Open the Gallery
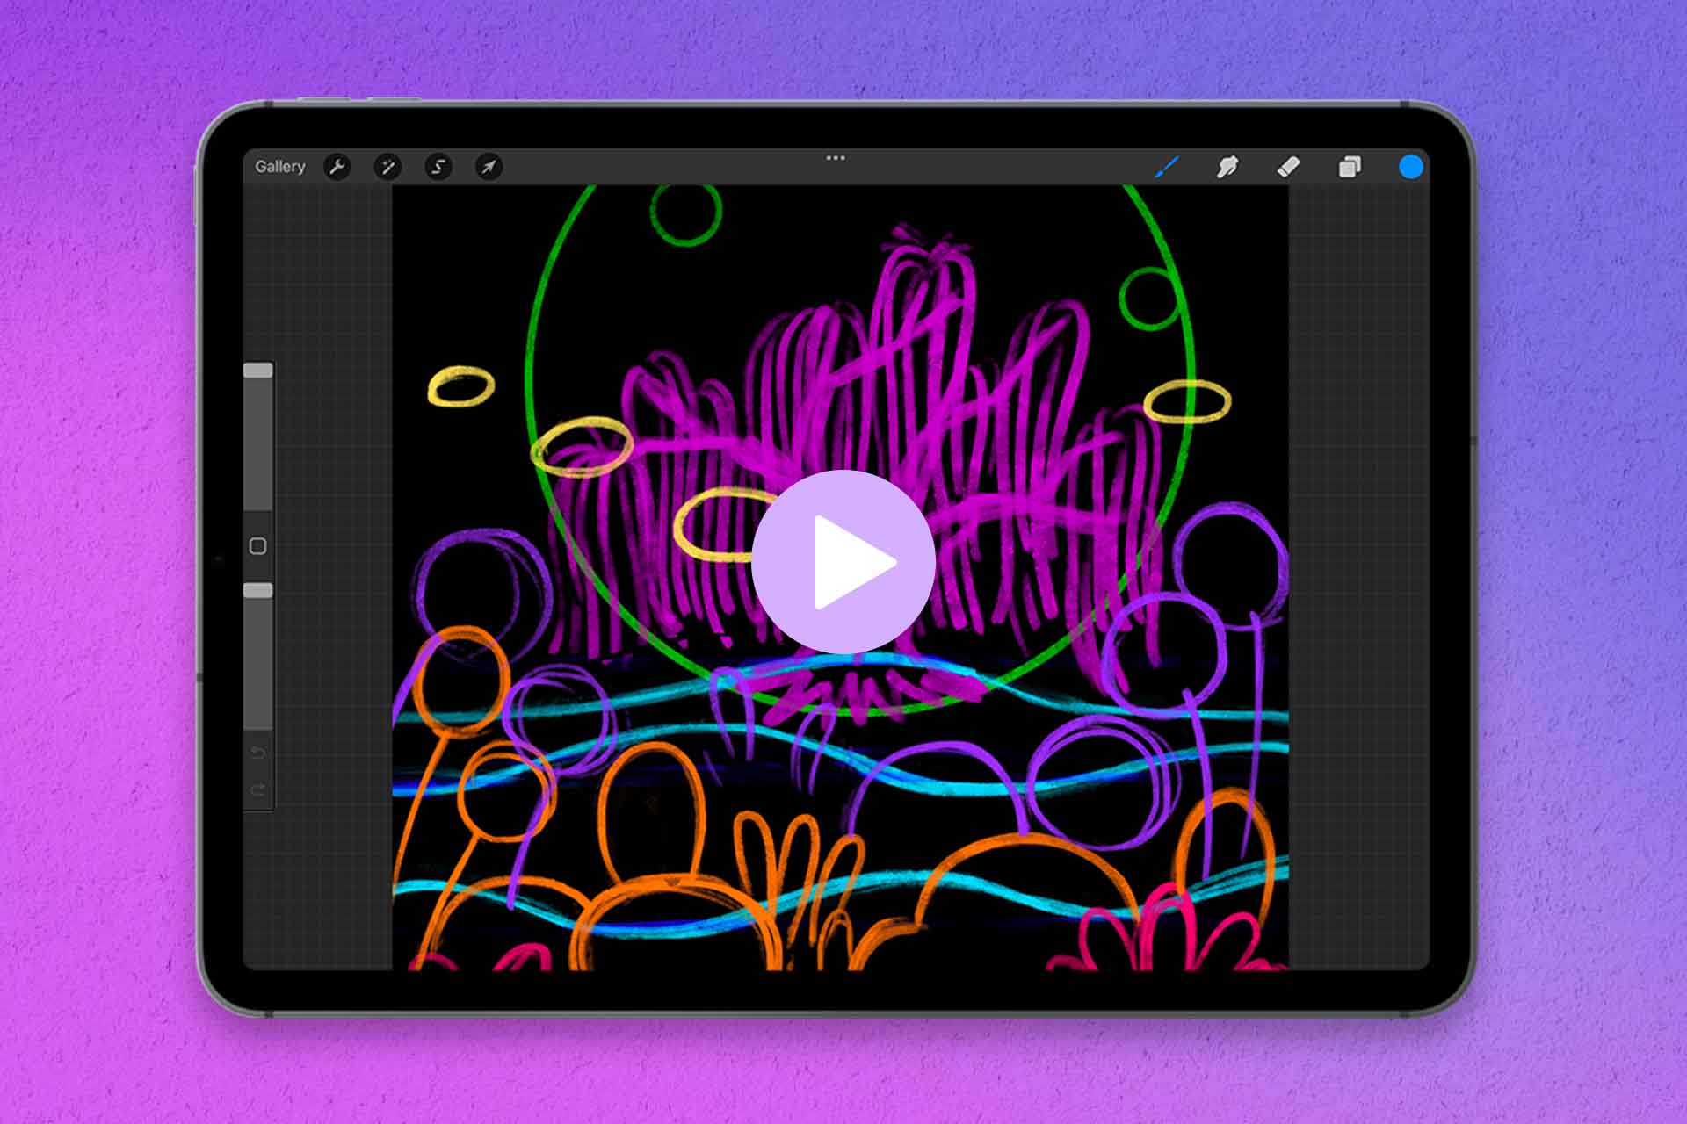Image resolution: width=1687 pixels, height=1124 pixels. click(x=279, y=167)
